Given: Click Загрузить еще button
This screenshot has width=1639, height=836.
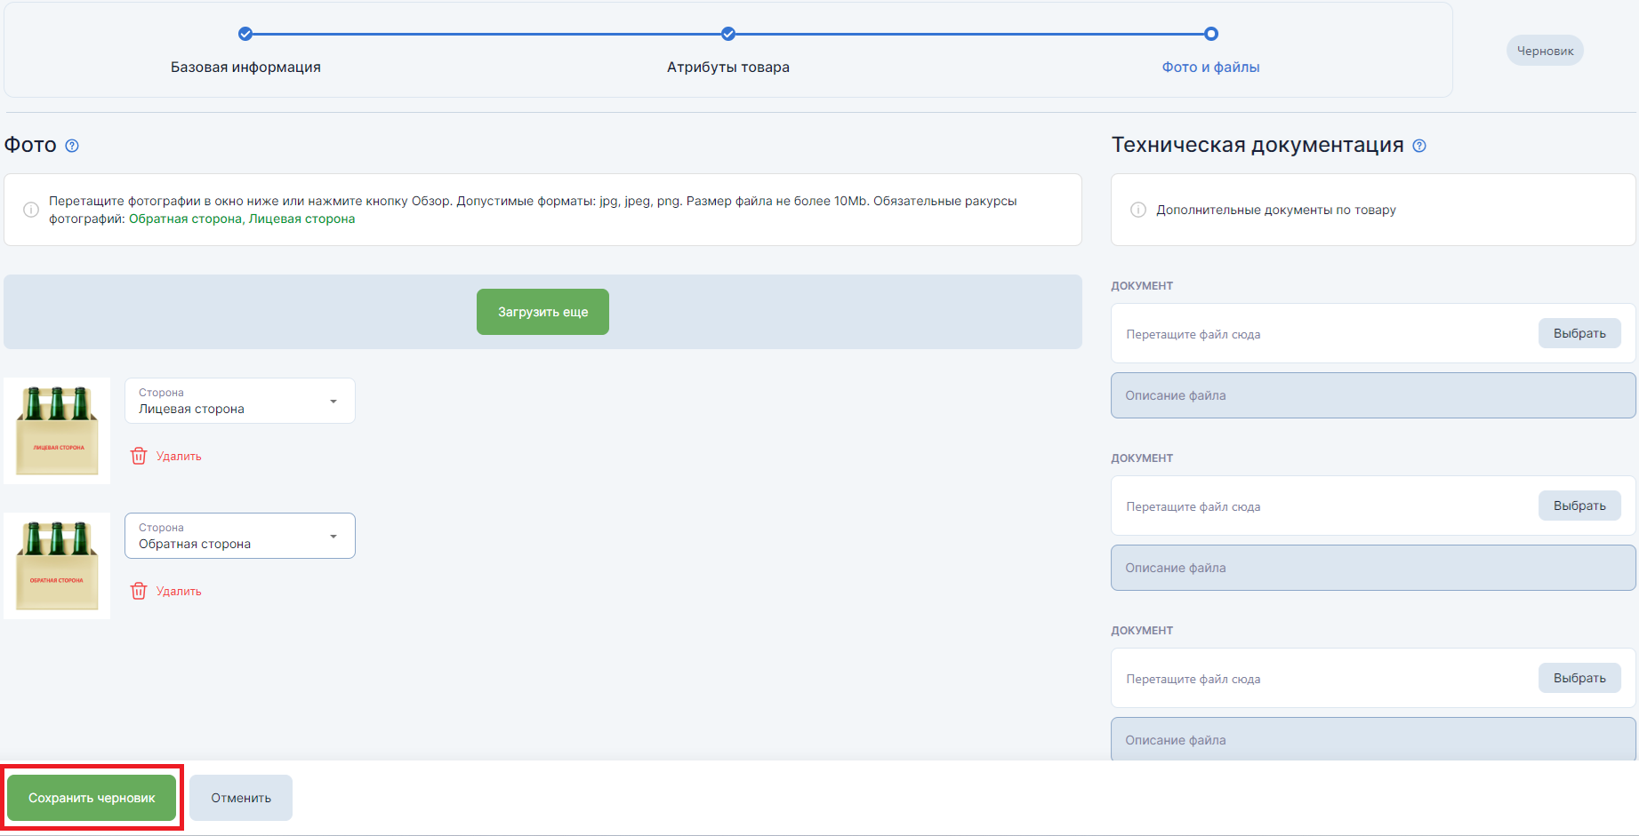Looking at the screenshot, I should coord(542,312).
